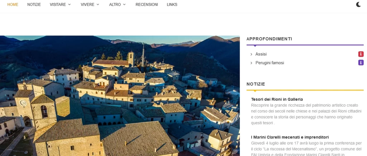Expand the VISITARE dropdown menu
Viewport: 367px width, 156px height.
click(x=60, y=4)
